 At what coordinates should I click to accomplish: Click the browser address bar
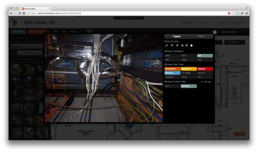pos(127,13)
